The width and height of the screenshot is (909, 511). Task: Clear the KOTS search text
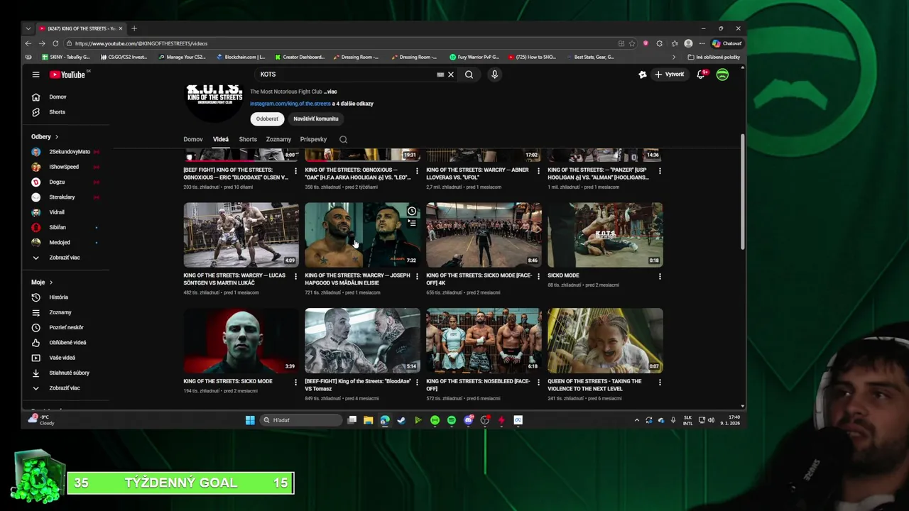(x=450, y=75)
